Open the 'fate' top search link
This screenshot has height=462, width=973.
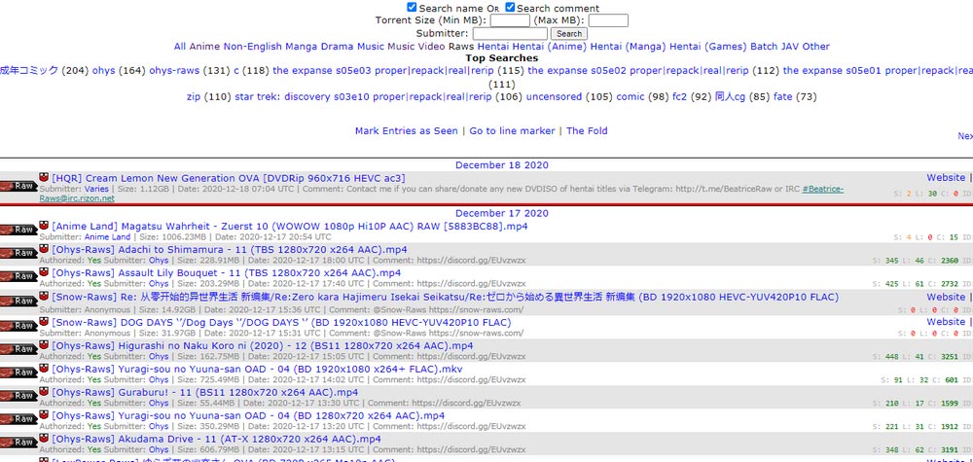click(x=783, y=96)
